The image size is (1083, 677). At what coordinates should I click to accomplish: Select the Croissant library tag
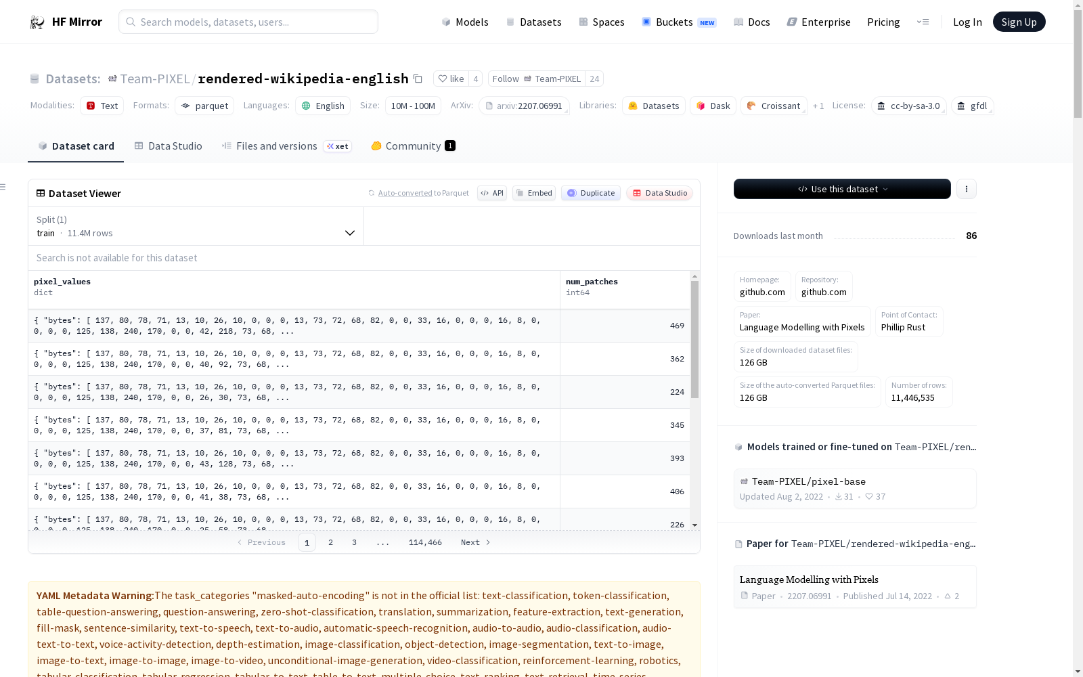click(774, 106)
